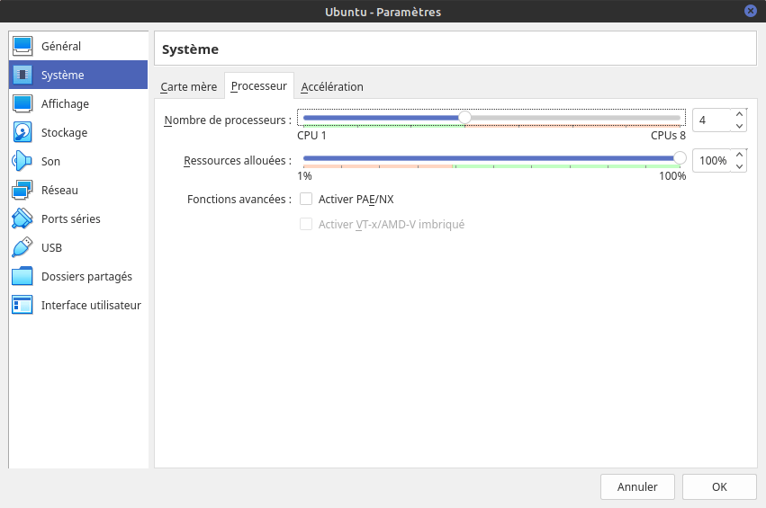Image resolution: width=766 pixels, height=508 pixels.
Task: Click the "1%" minimum slider label
Action: click(304, 176)
